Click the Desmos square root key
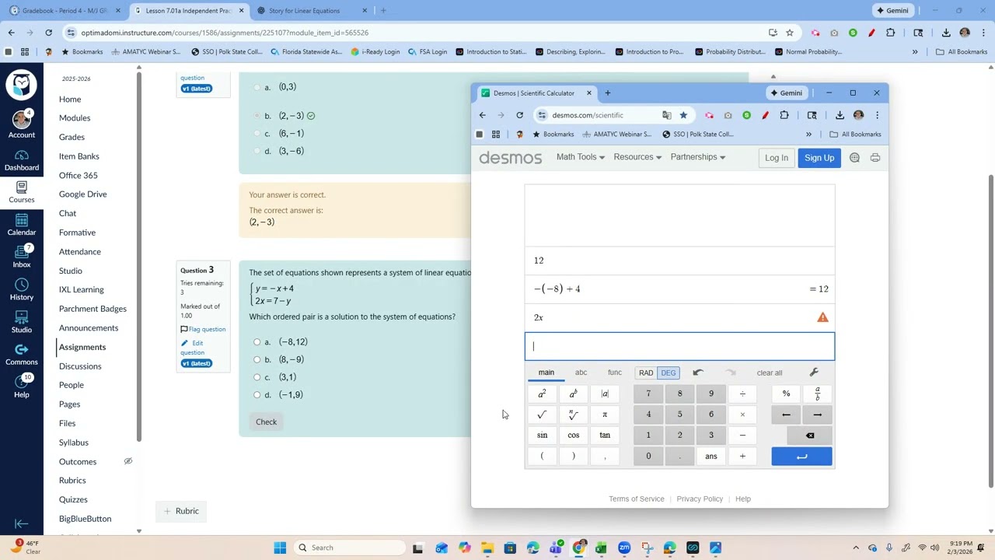This screenshot has height=560, width=995. (542, 415)
